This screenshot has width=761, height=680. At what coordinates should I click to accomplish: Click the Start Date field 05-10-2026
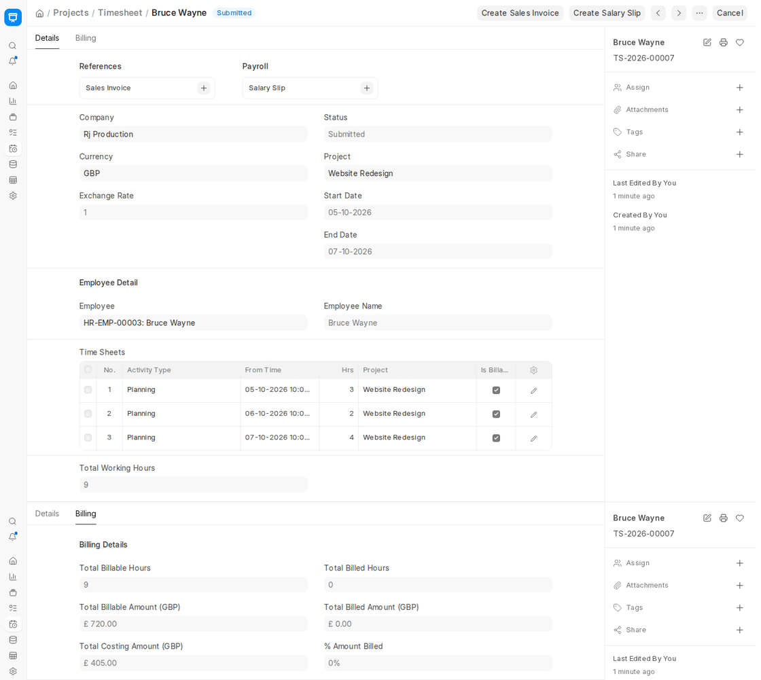point(438,213)
